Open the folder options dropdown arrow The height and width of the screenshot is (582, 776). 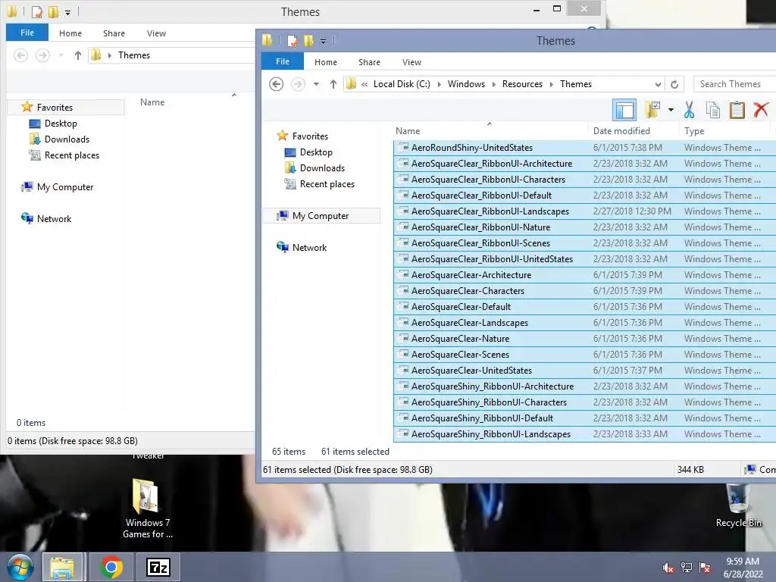(x=671, y=110)
